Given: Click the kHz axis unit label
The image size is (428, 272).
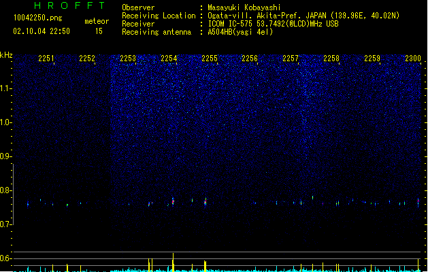Looking at the screenshot, I should 6,55.
